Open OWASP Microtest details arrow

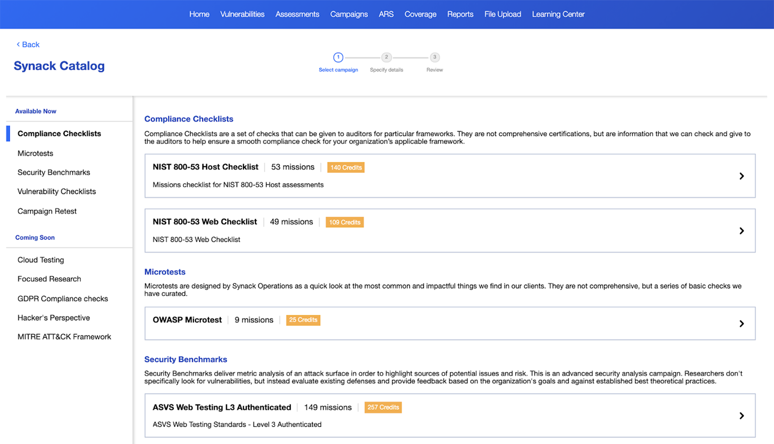point(741,323)
